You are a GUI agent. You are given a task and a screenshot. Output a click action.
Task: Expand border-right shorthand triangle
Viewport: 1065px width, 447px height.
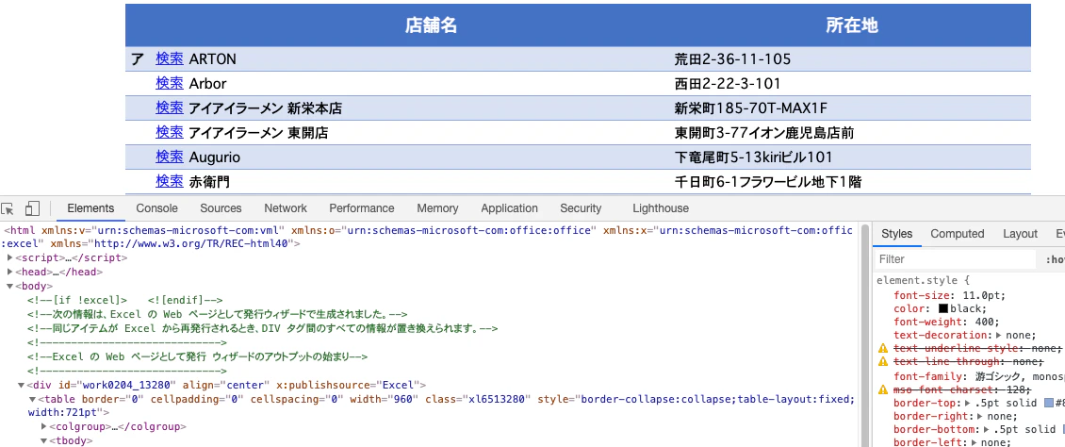click(980, 417)
